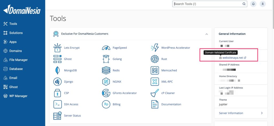This screenshot has width=274, height=126.
Task: Open the Server Status icon
Action: coord(57,116)
